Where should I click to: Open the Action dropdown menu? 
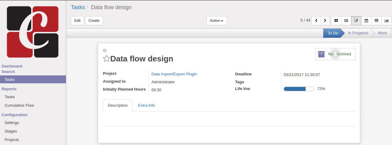click(x=216, y=21)
